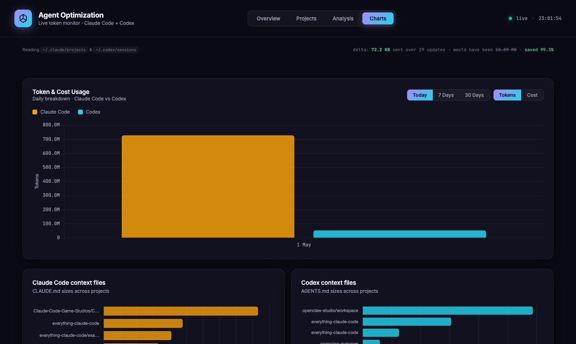This screenshot has width=576, height=344.
Task: Click the 800.0M axis label
Action: (51, 125)
